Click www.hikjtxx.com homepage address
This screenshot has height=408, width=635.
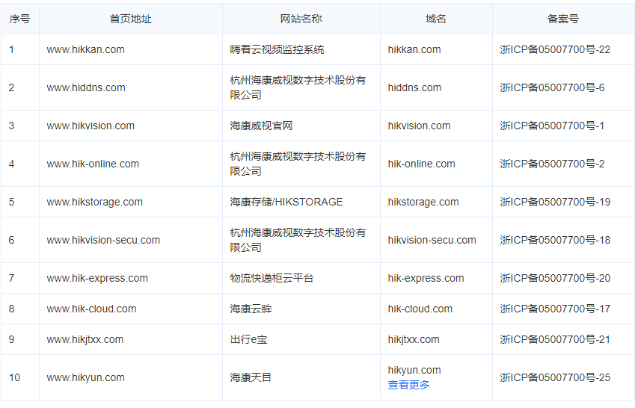click(x=85, y=339)
